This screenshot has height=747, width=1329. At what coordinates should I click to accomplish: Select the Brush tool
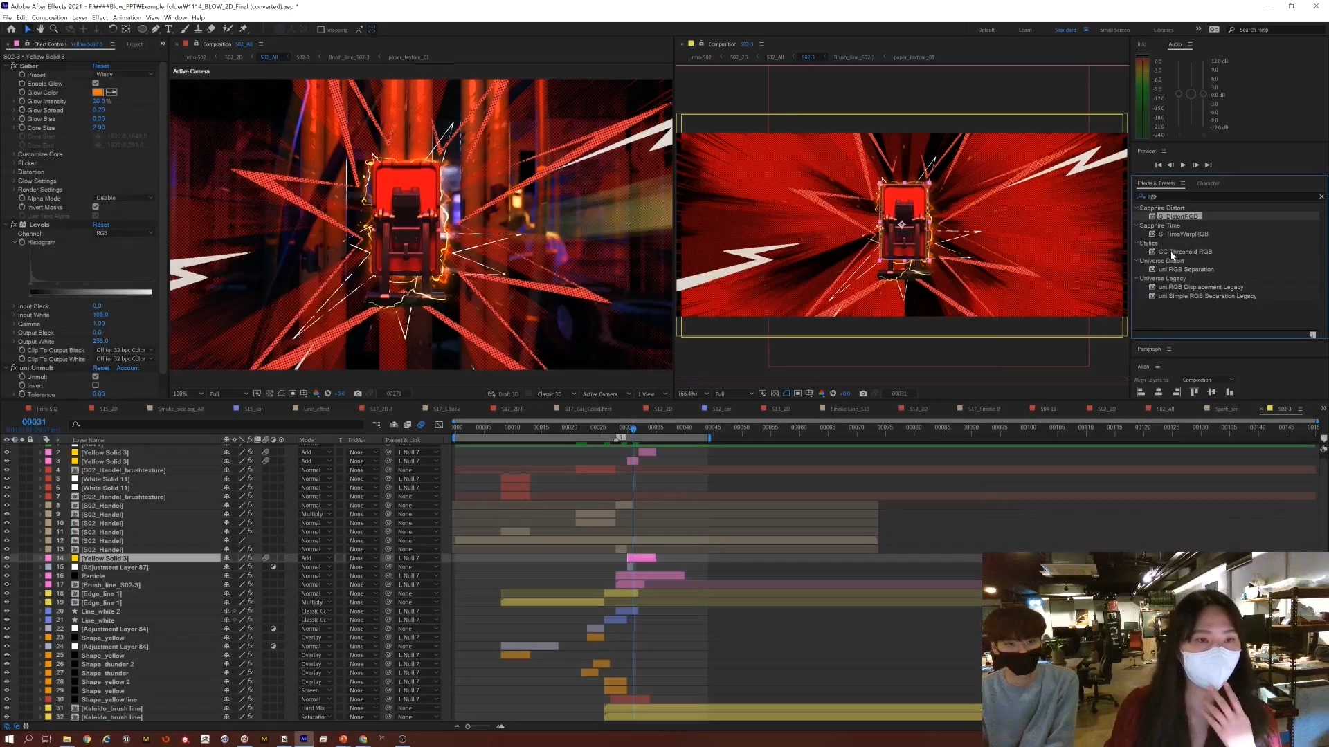pos(185,29)
